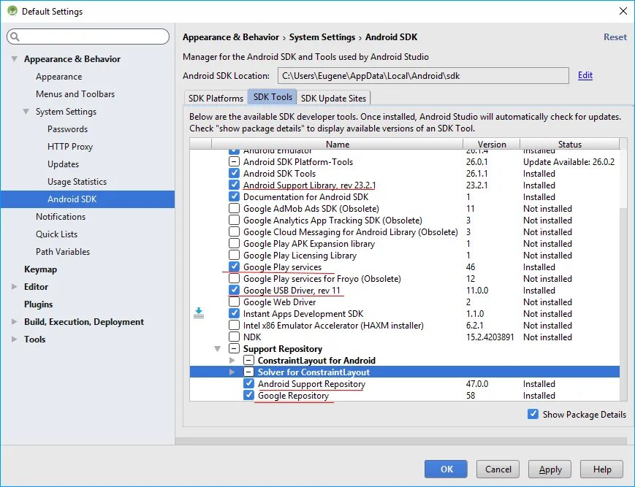
Task: Open Menus and Toolbars settings
Action: pos(75,94)
